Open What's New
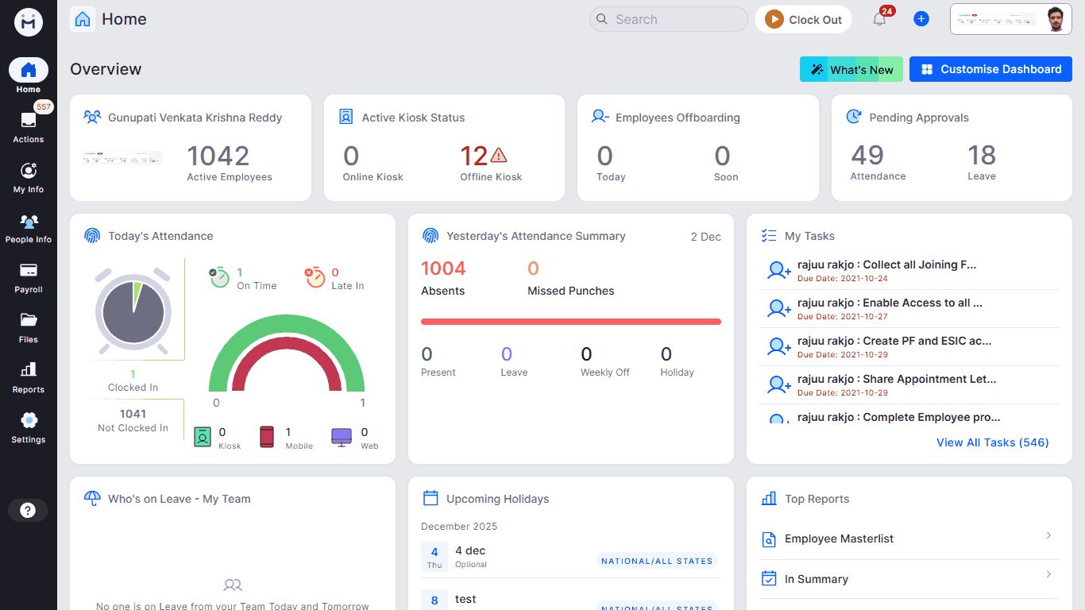Screen dimensions: 1085x610 [x=851, y=69]
